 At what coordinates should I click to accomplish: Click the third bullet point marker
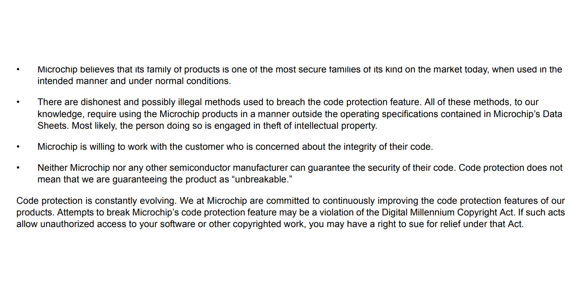tap(18, 147)
